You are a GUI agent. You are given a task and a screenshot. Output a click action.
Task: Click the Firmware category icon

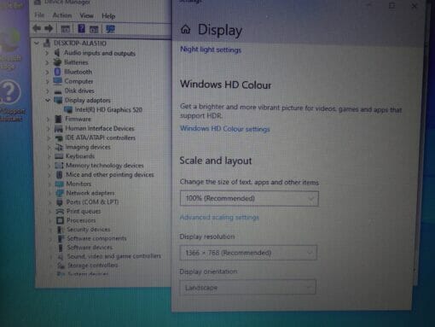click(58, 119)
